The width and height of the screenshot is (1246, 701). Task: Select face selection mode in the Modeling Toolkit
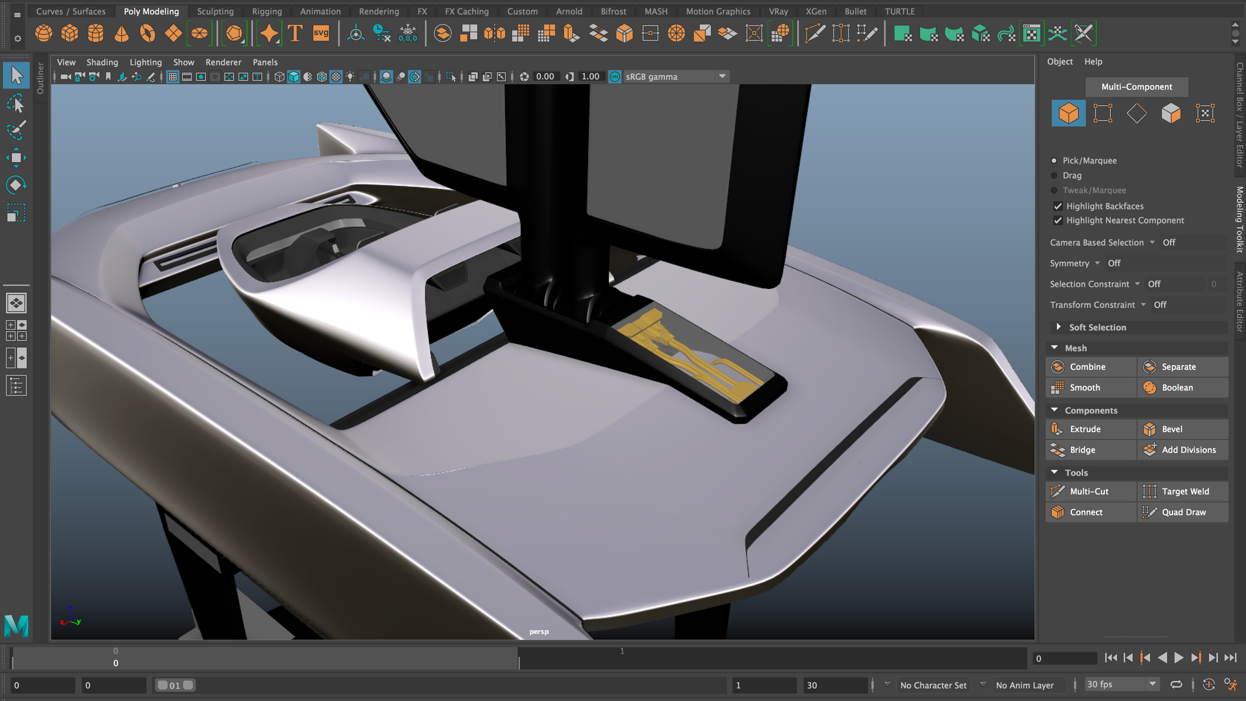pyautogui.click(x=1170, y=114)
